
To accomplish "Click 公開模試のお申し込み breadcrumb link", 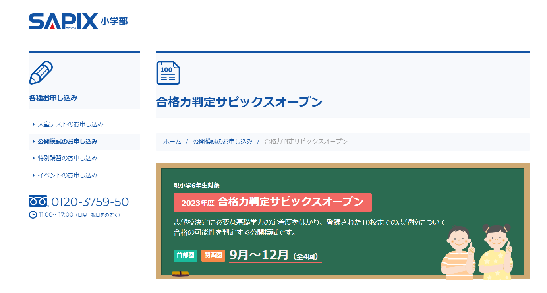I will point(222,142).
